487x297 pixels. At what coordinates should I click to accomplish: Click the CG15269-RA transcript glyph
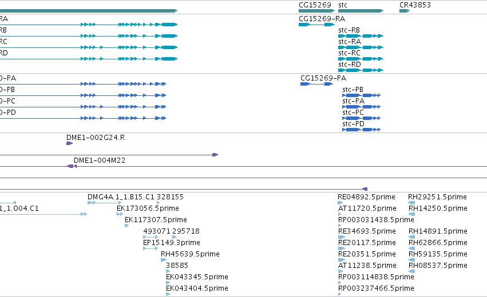(x=317, y=25)
